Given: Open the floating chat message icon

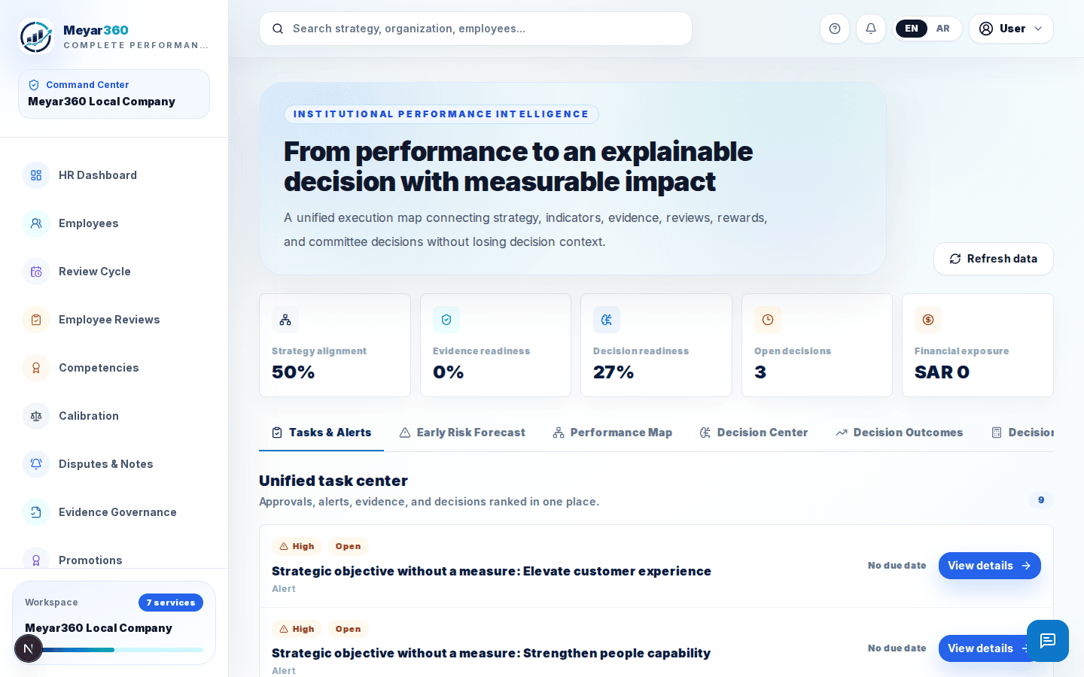Looking at the screenshot, I should coord(1048,641).
